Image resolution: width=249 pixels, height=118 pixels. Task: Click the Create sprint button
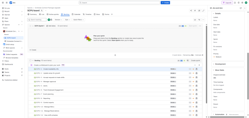click(x=196, y=60)
